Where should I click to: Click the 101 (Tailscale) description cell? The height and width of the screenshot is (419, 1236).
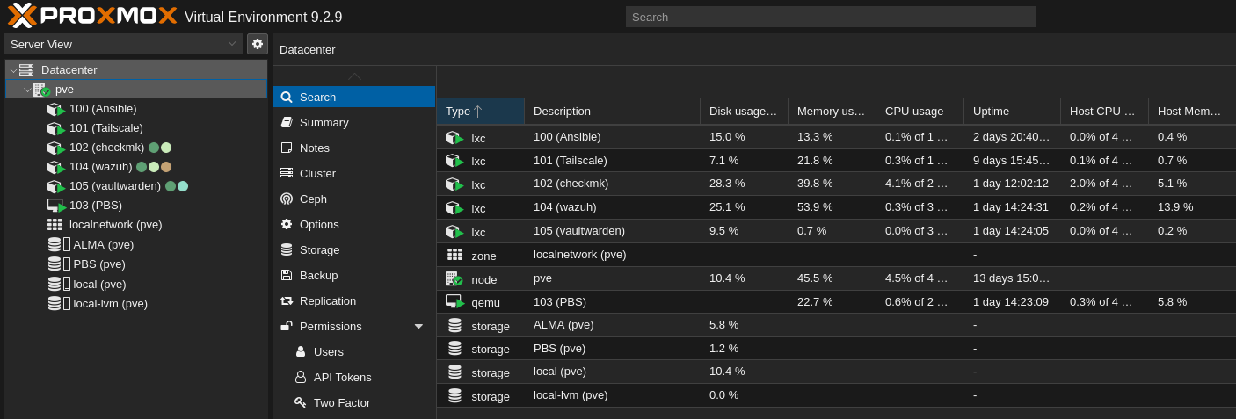(x=612, y=161)
